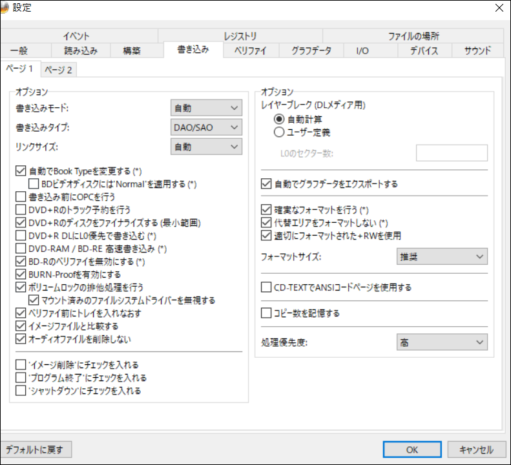The height and width of the screenshot is (465, 511).
Task: Click the デフォルトに戻す button
Action: click(35, 449)
